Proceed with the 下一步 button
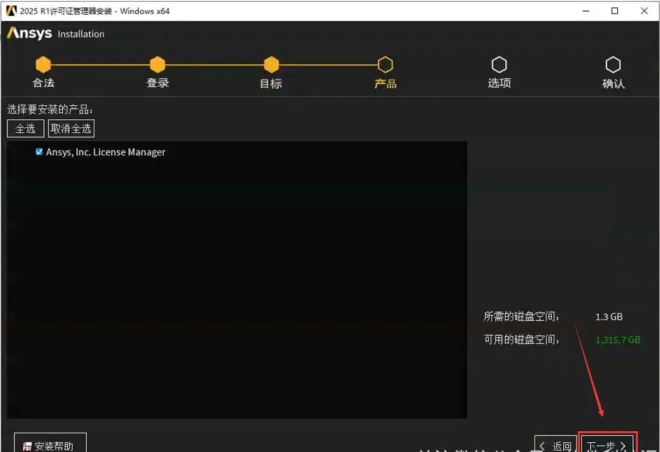The height and width of the screenshot is (452, 660). coord(607,443)
